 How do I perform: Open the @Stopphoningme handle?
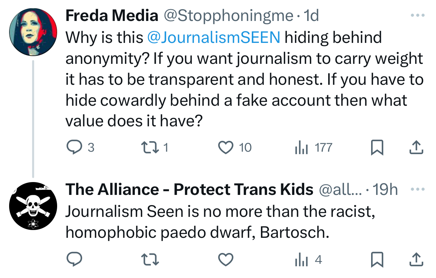[x=228, y=16]
